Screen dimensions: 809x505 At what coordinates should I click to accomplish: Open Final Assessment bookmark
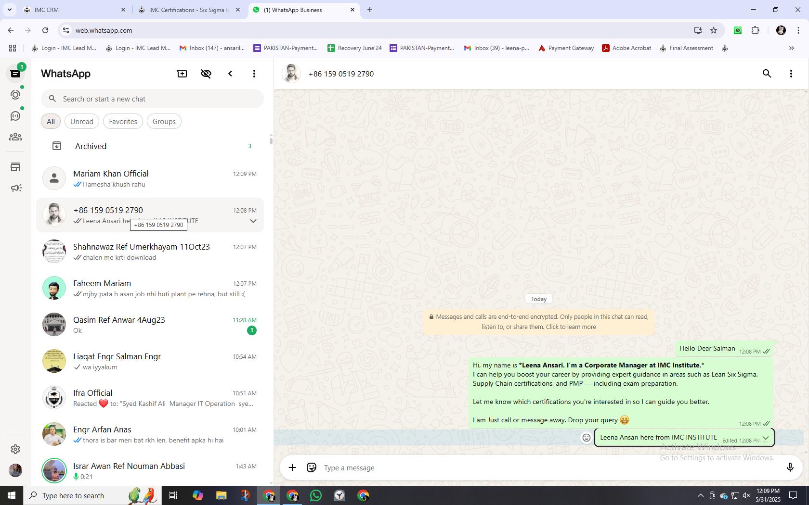point(687,48)
